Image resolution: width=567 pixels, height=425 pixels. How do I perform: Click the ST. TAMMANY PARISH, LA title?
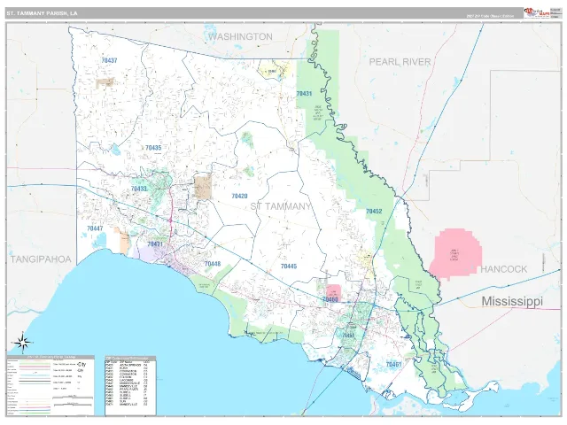tap(42, 13)
